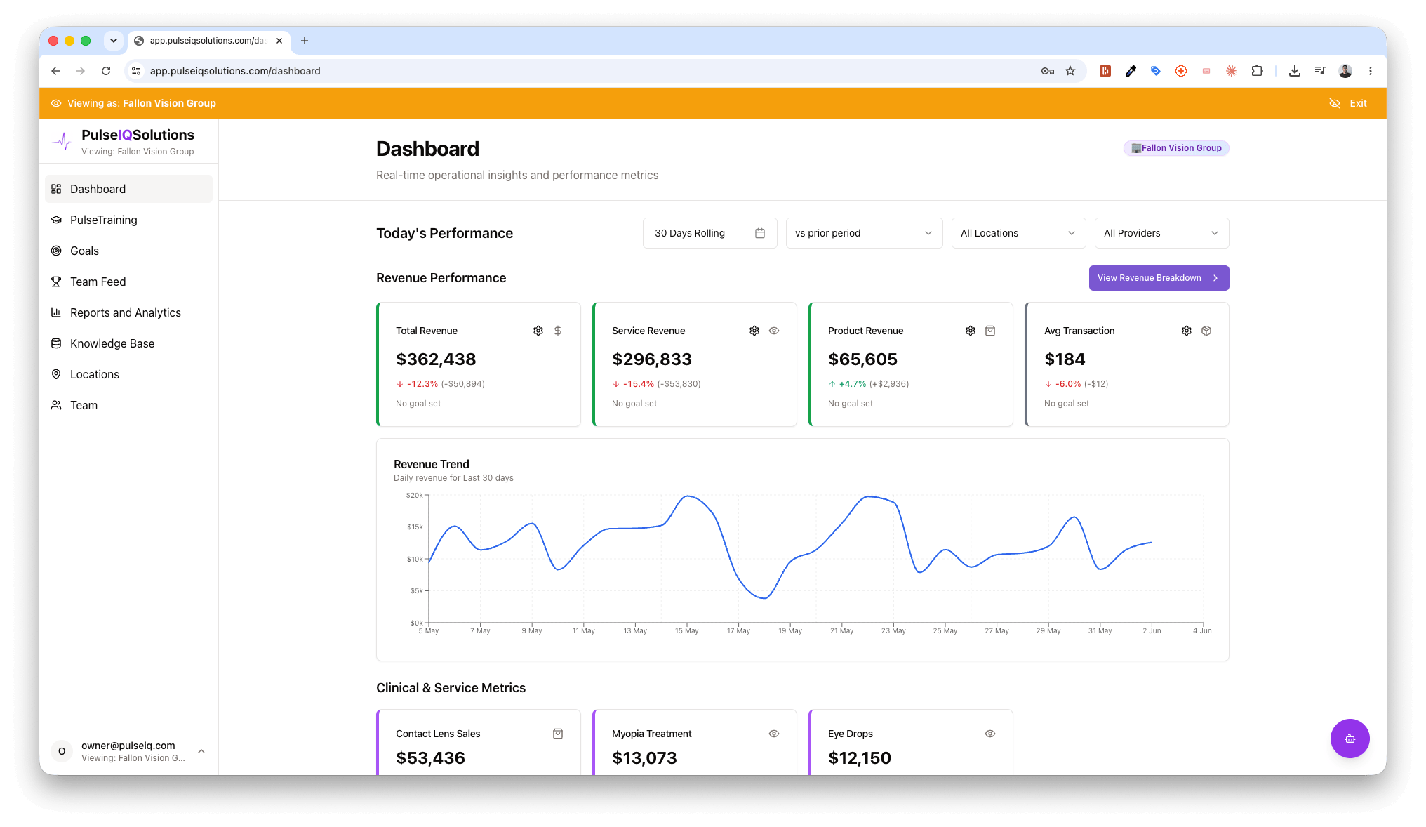Click Total Revenue value $362,438

coord(436,359)
